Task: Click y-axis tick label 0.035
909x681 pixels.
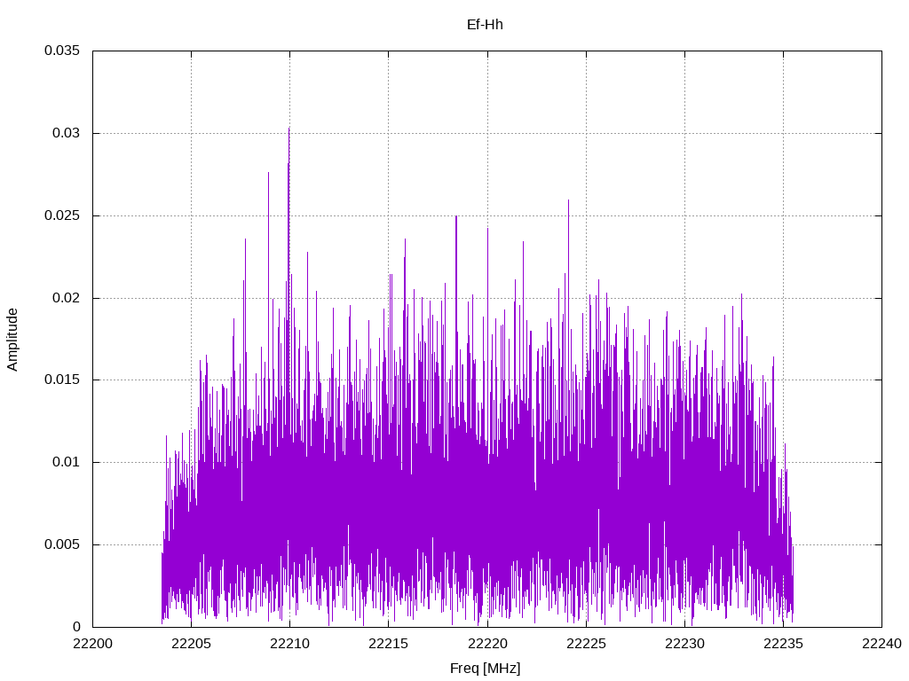Action: 62,51
